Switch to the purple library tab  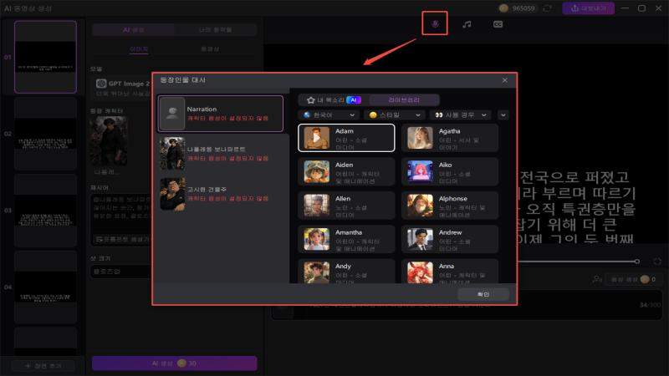click(404, 99)
